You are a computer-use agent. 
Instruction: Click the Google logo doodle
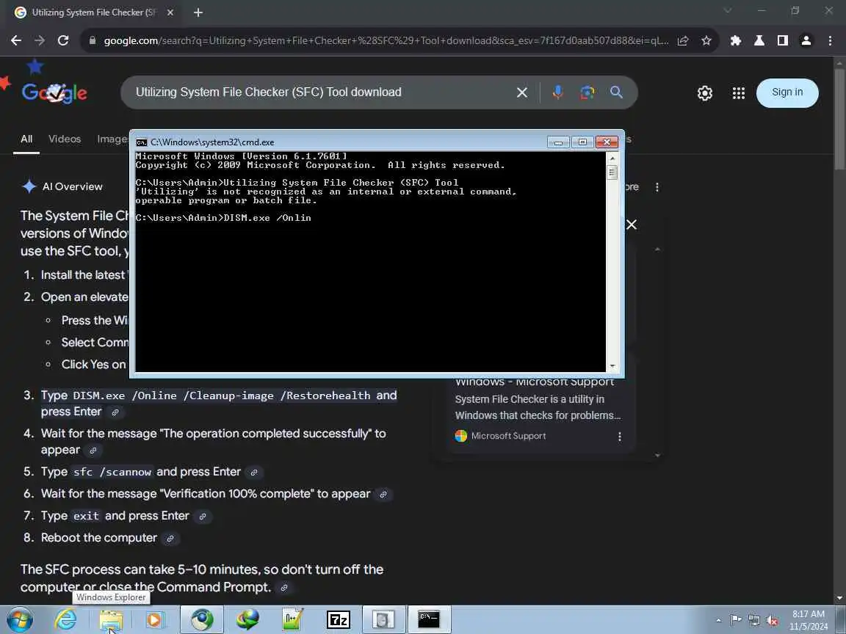click(54, 92)
